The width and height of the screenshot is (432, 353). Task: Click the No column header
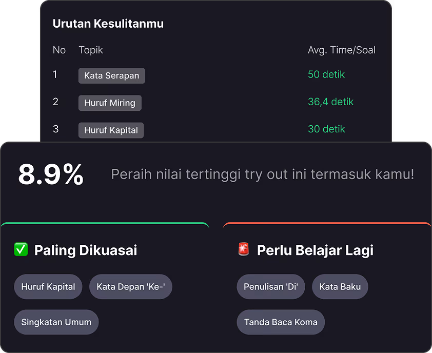59,50
